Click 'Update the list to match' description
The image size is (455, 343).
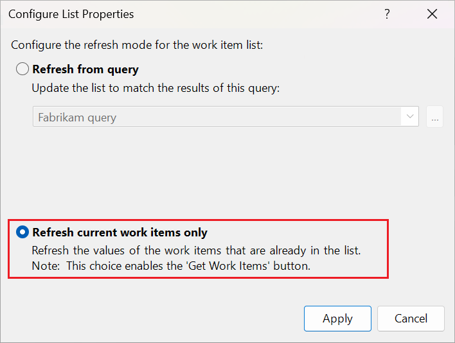pos(156,88)
